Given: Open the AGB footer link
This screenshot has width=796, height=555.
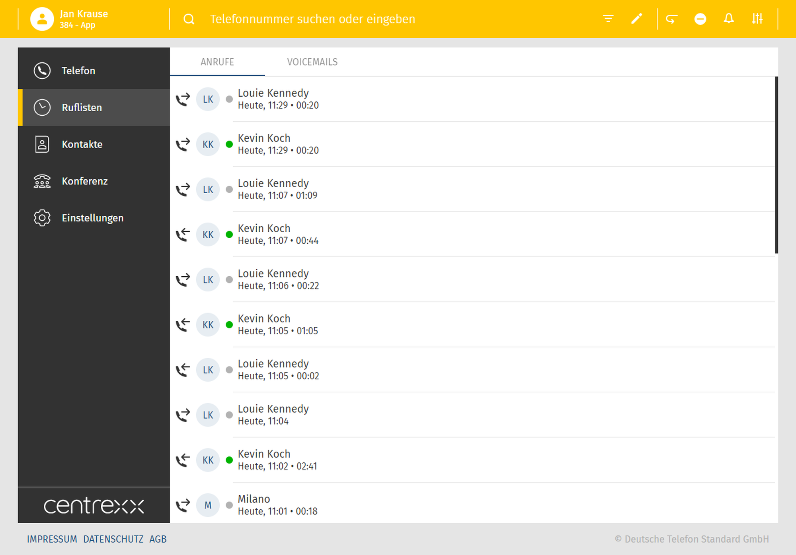Looking at the screenshot, I should [158, 539].
